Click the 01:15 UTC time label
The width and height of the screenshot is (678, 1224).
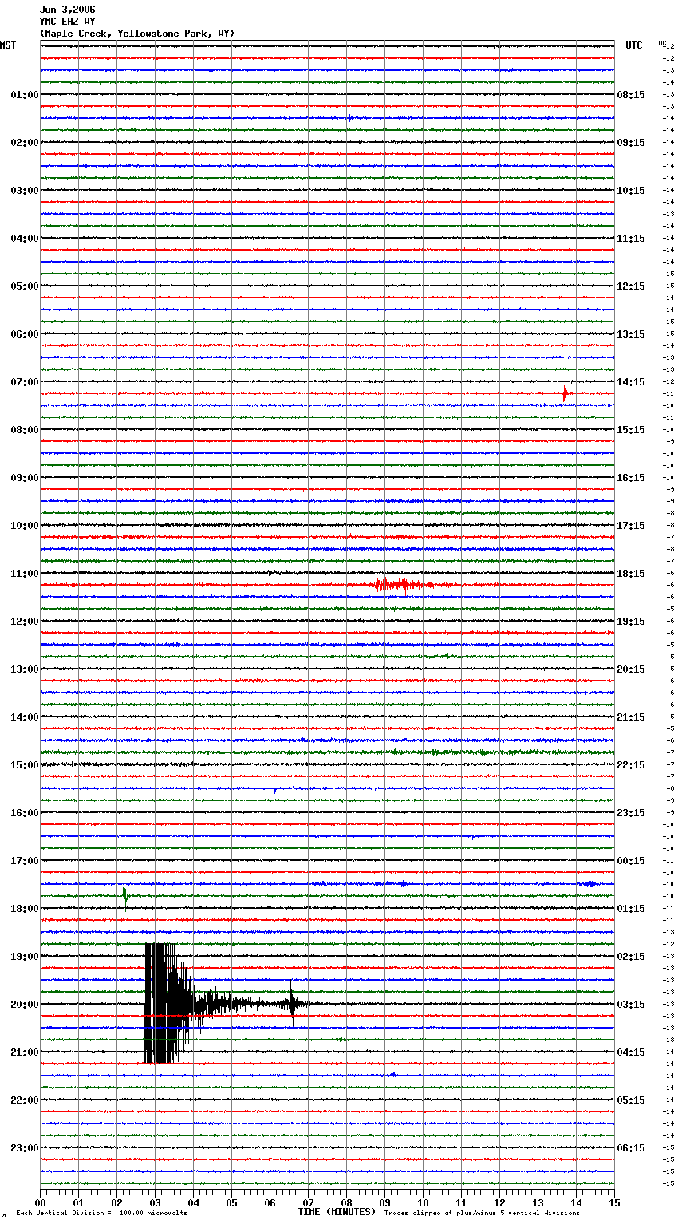pyautogui.click(x=631, y=909)
